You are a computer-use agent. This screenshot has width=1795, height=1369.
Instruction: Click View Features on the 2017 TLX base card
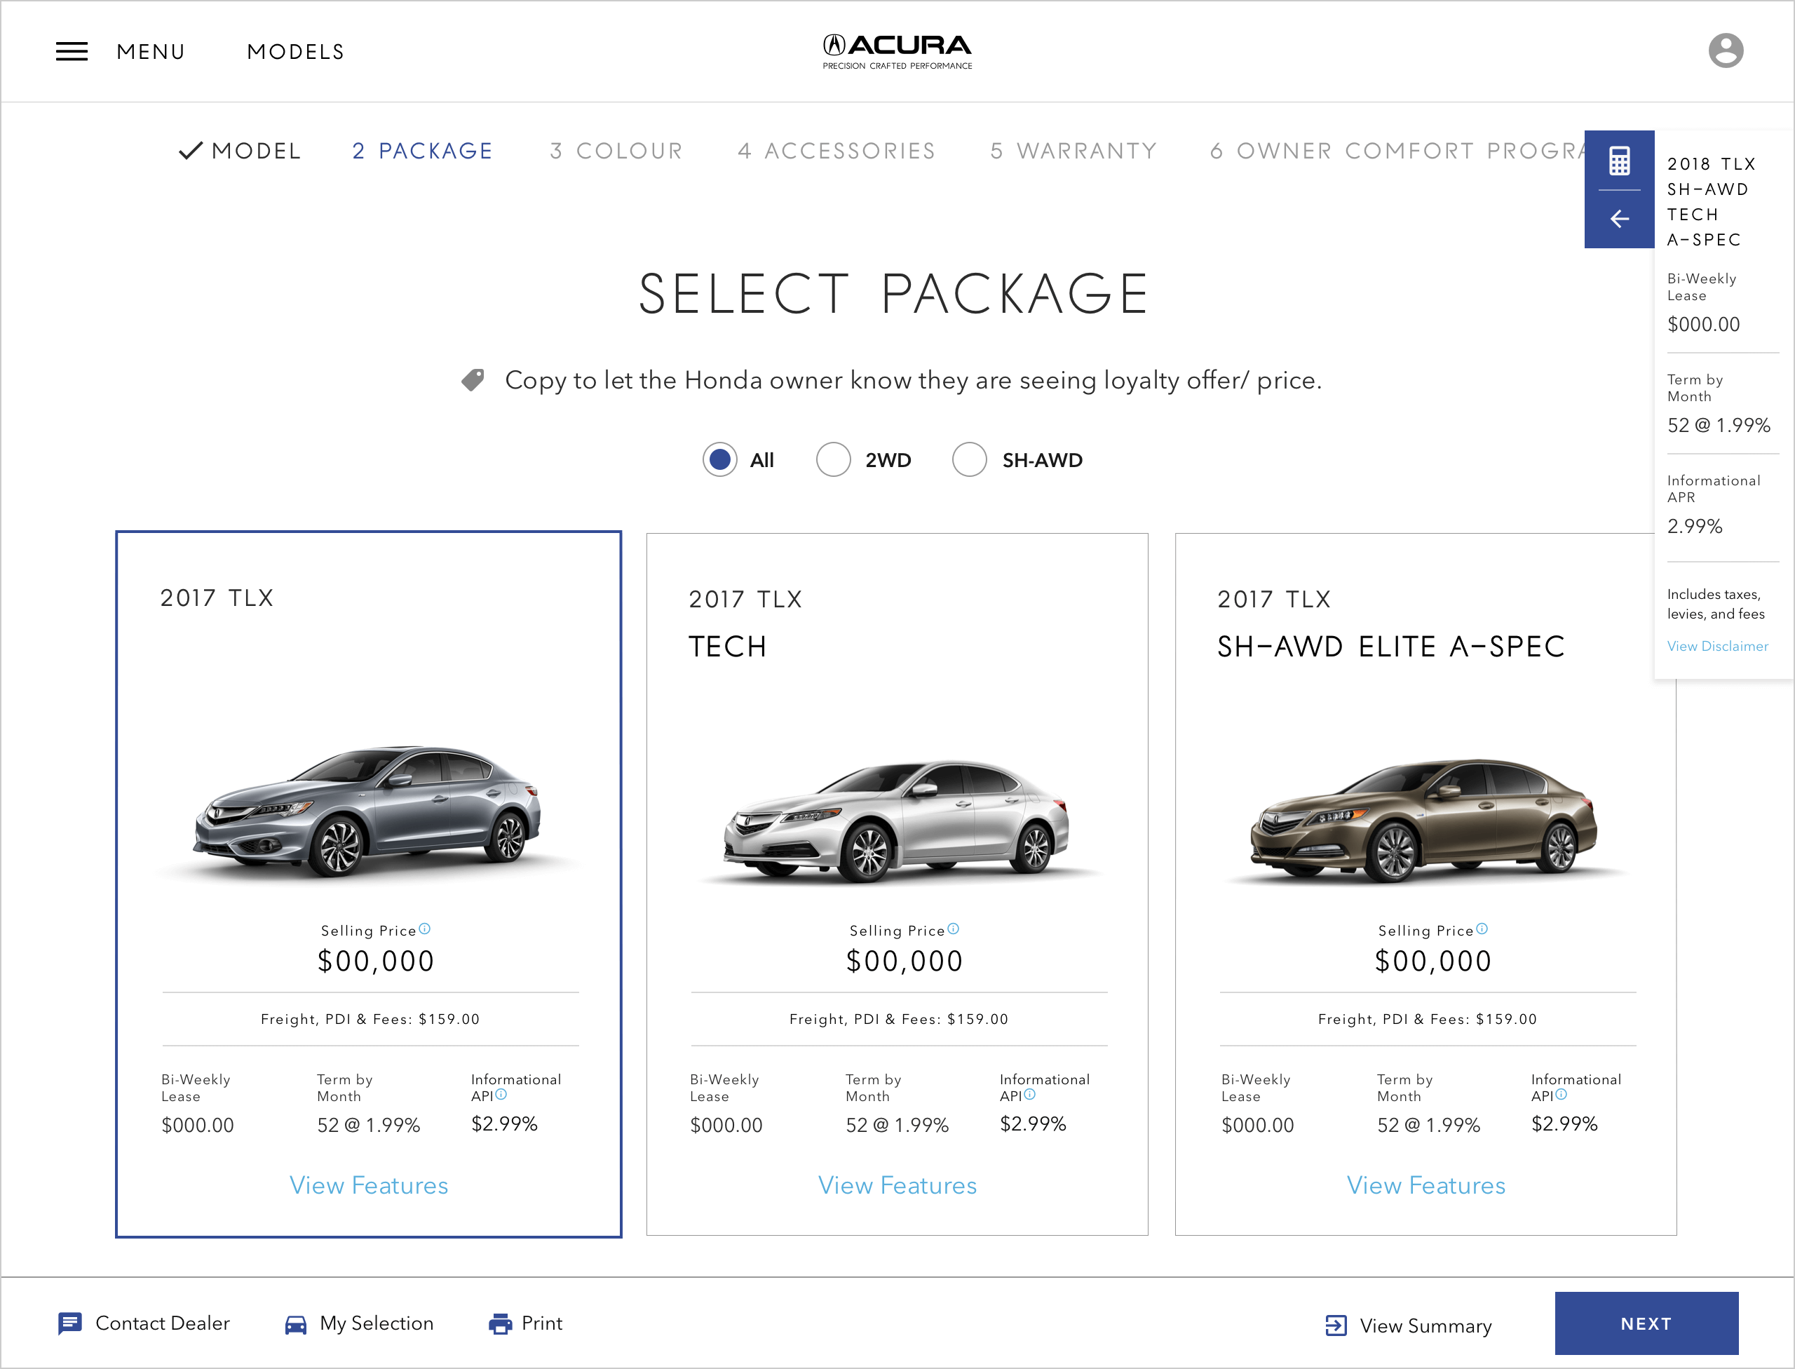368,1185
